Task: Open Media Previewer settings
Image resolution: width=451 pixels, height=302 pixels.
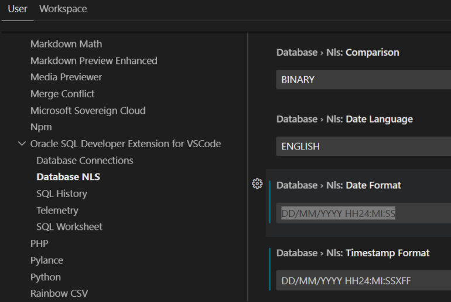Action: click(x=66, y=77)
